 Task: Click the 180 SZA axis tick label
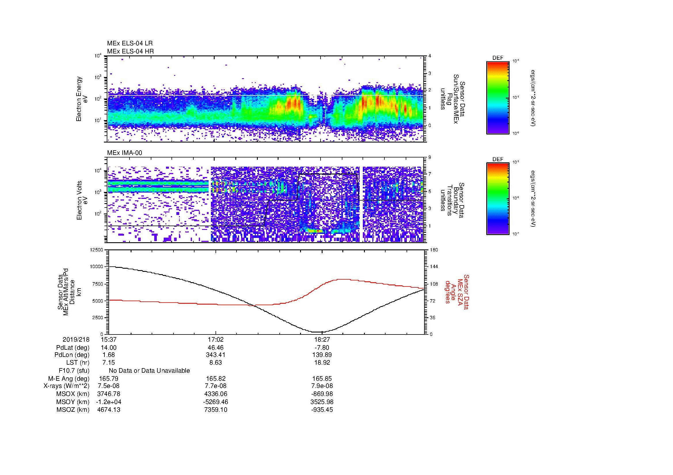pyautogui.click(x=434, y=250)
